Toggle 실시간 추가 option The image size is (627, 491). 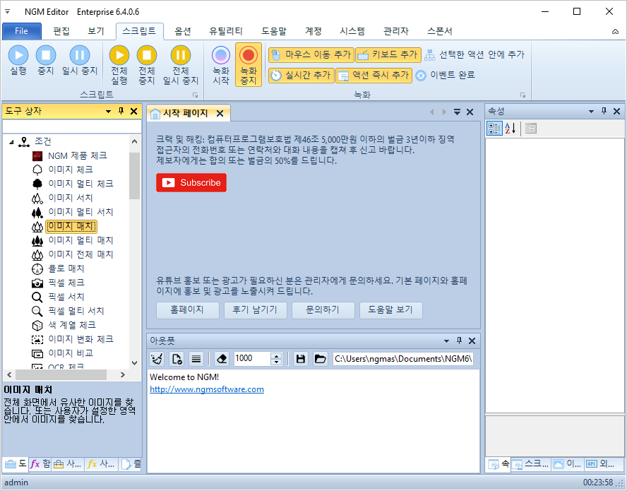click(301, 75)
